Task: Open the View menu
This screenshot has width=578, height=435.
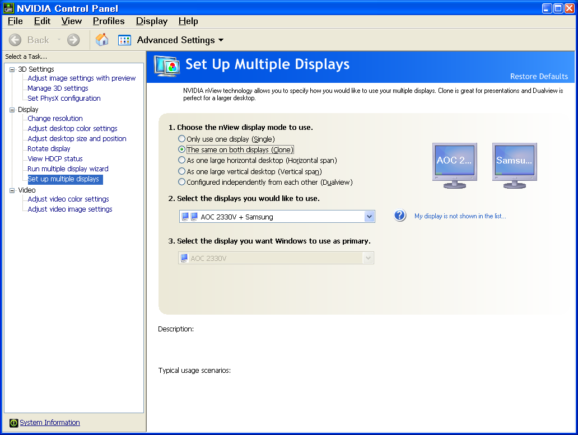Action: point(72,21)
